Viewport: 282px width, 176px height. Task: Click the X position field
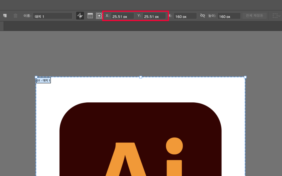122,16
